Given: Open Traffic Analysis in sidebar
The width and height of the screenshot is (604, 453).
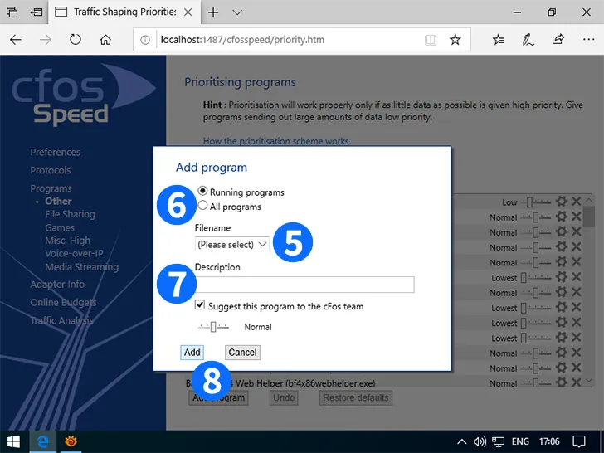Looking at the screenshot, I should [x=62, y=320].
